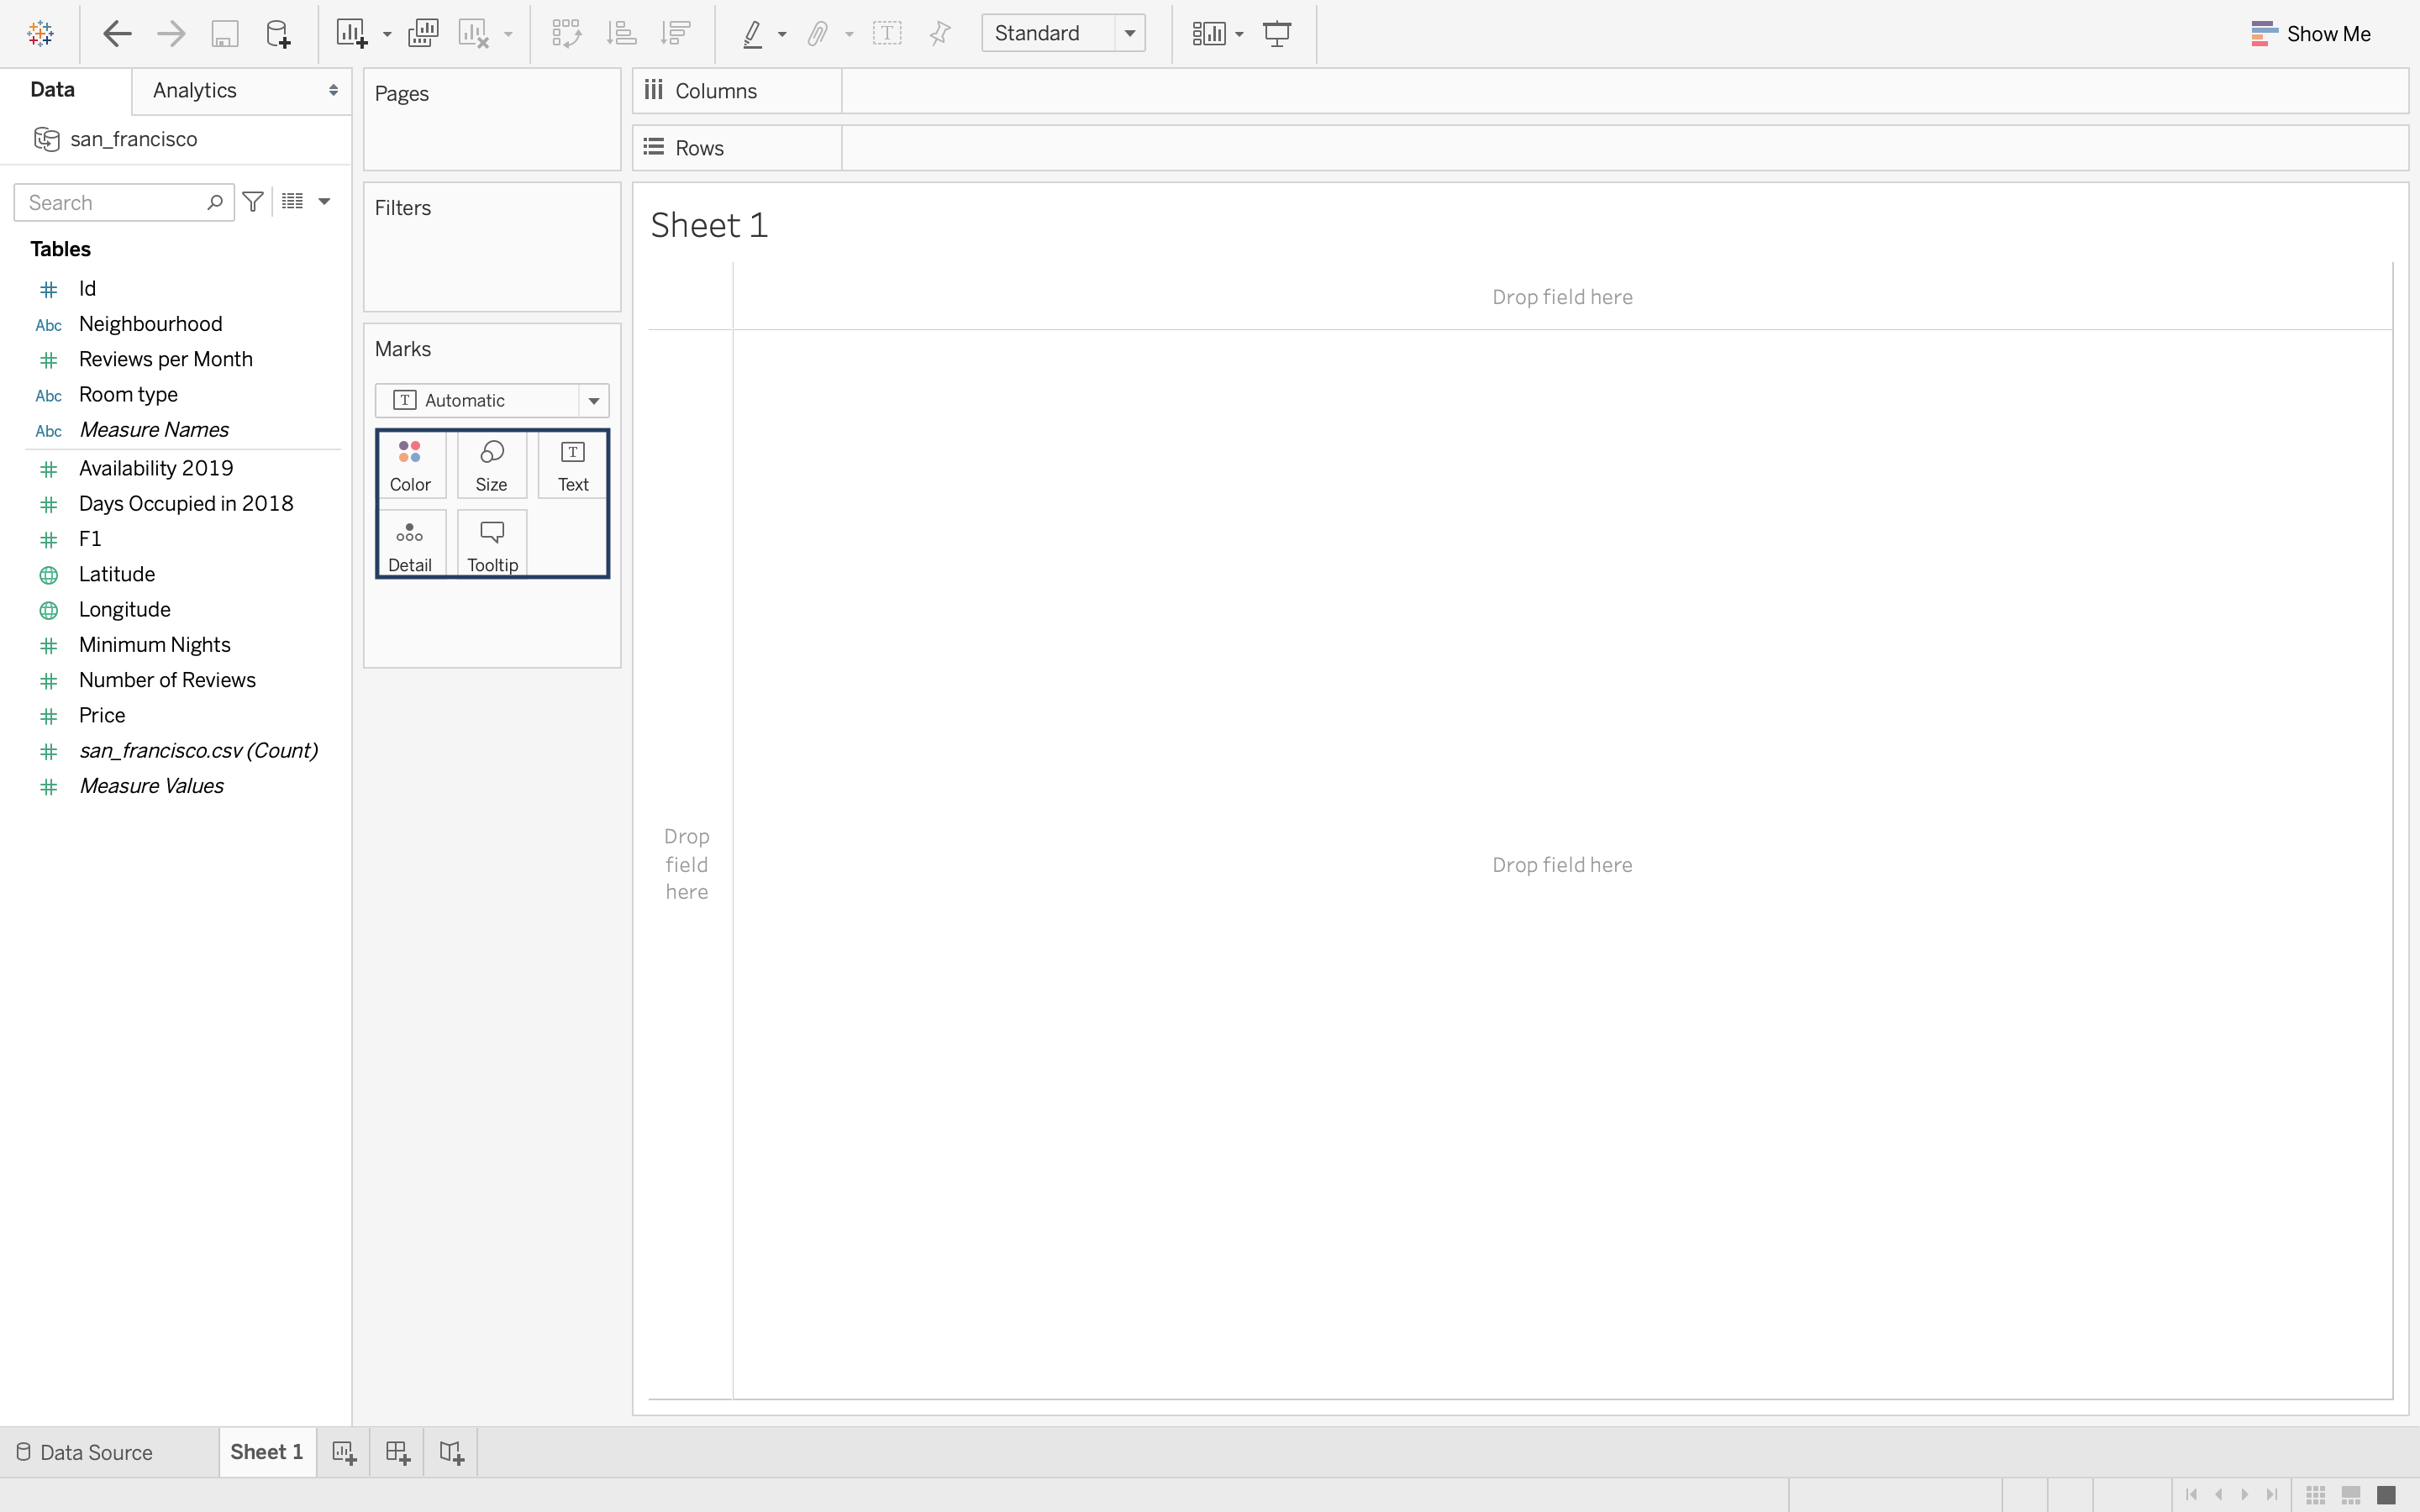Click the Text marks card

(x=573, y=465)
